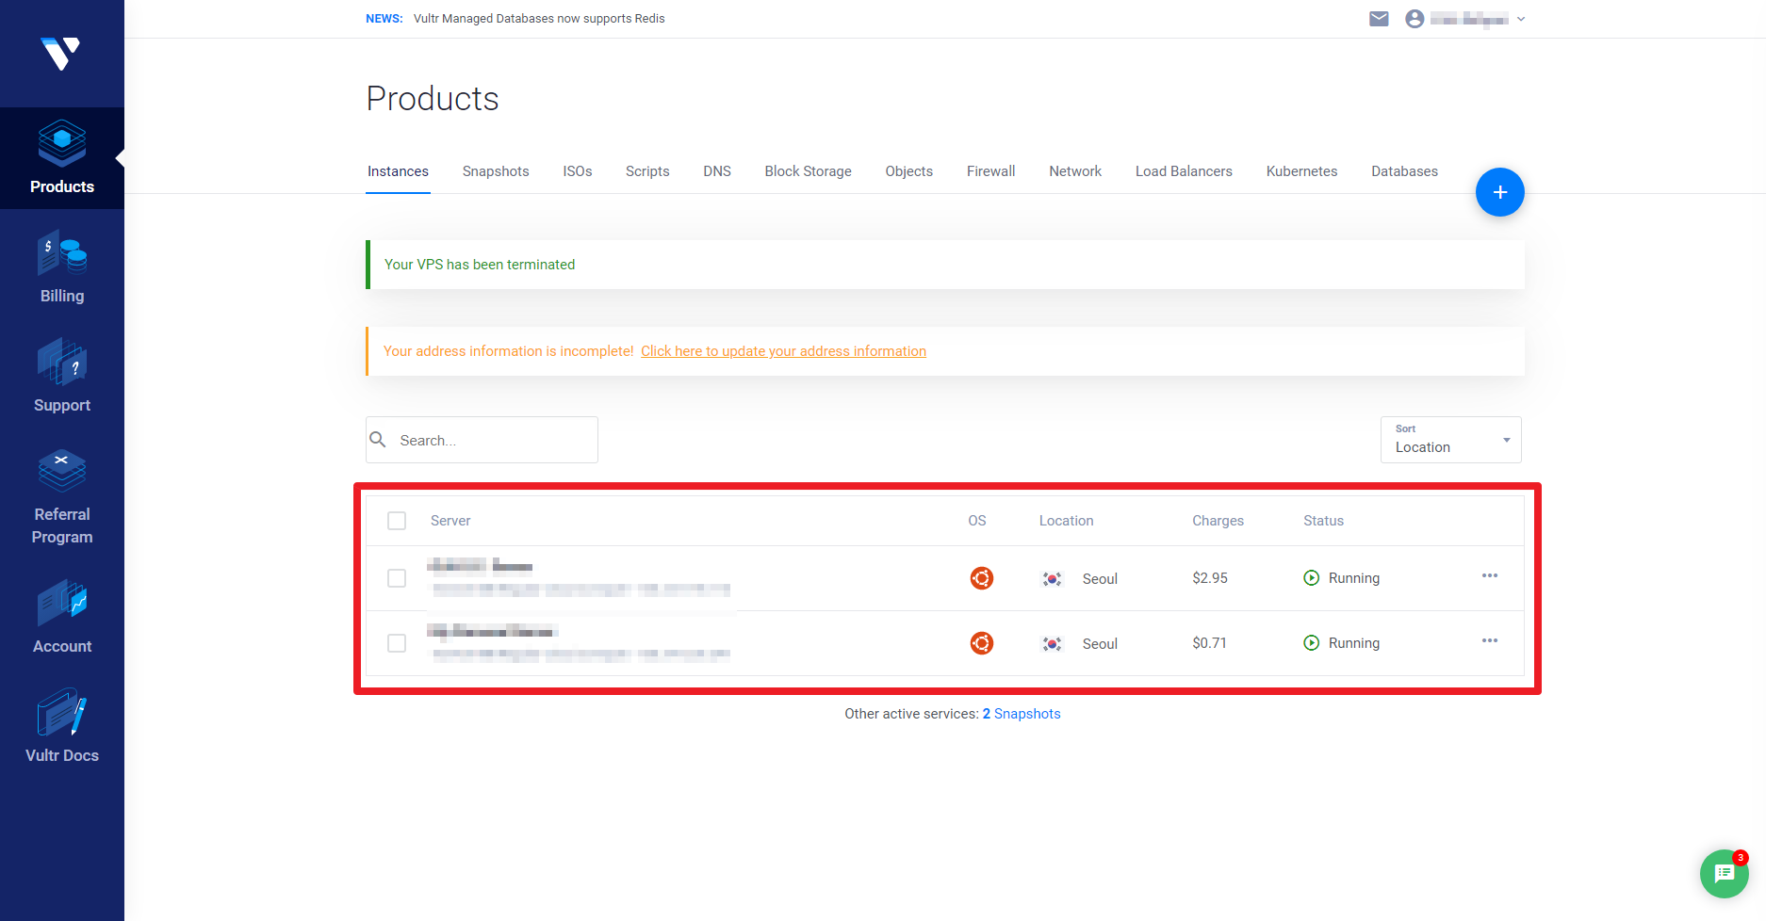
Task: Click Running status icon on $0.71 row
Action: [x=1312, y=643]
